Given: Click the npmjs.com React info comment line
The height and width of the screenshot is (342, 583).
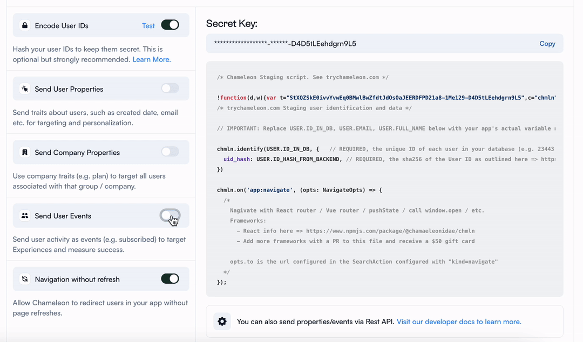Looking at the screenshot, I should coord(355,231).
